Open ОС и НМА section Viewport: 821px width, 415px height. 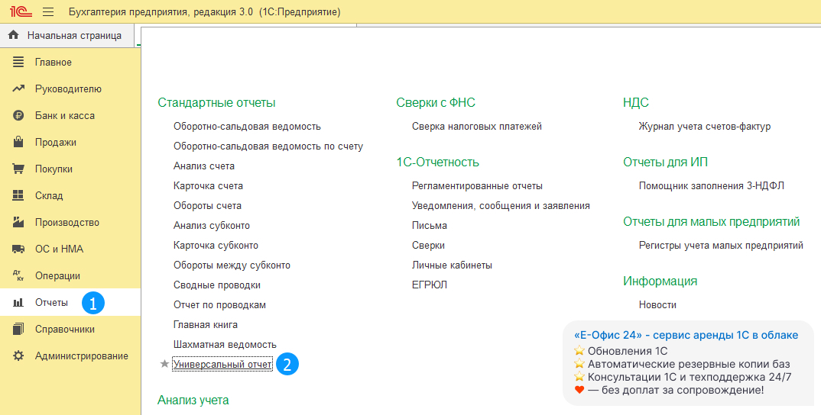click(x=70, y=249)
